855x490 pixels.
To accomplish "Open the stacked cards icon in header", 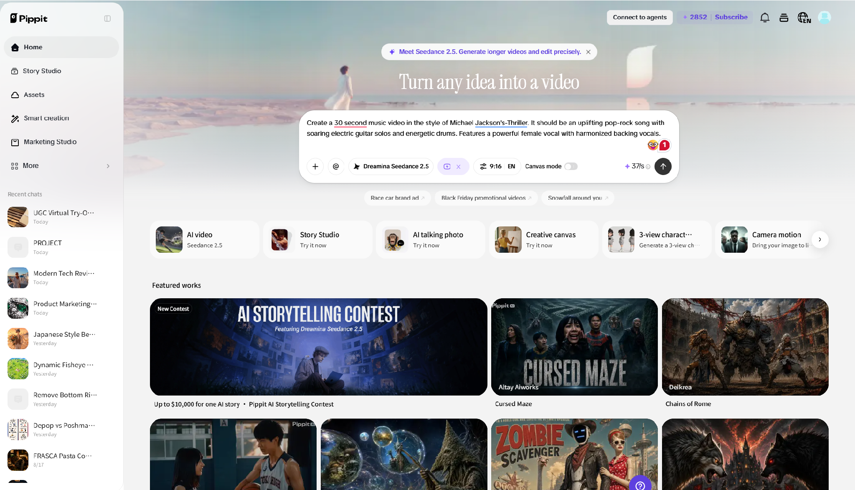I will [x=784, y=18].
